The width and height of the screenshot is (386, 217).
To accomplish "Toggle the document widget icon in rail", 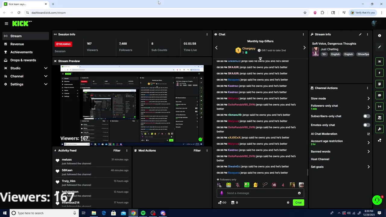I will 379,84.
